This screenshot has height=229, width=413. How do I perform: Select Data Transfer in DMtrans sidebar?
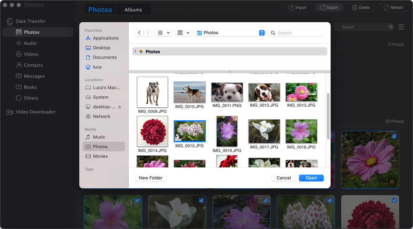(26, 21)
